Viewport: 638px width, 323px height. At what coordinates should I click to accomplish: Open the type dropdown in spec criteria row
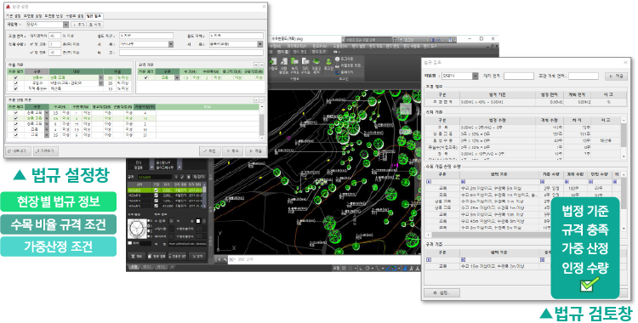pyautogui.click(x=177, y=77)
